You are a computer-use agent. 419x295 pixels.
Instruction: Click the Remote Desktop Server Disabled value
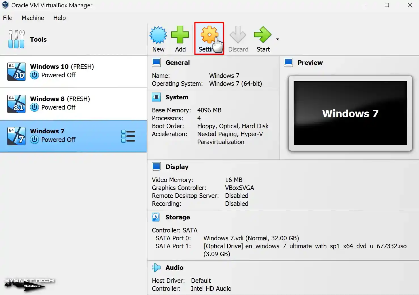click(237, 196)
